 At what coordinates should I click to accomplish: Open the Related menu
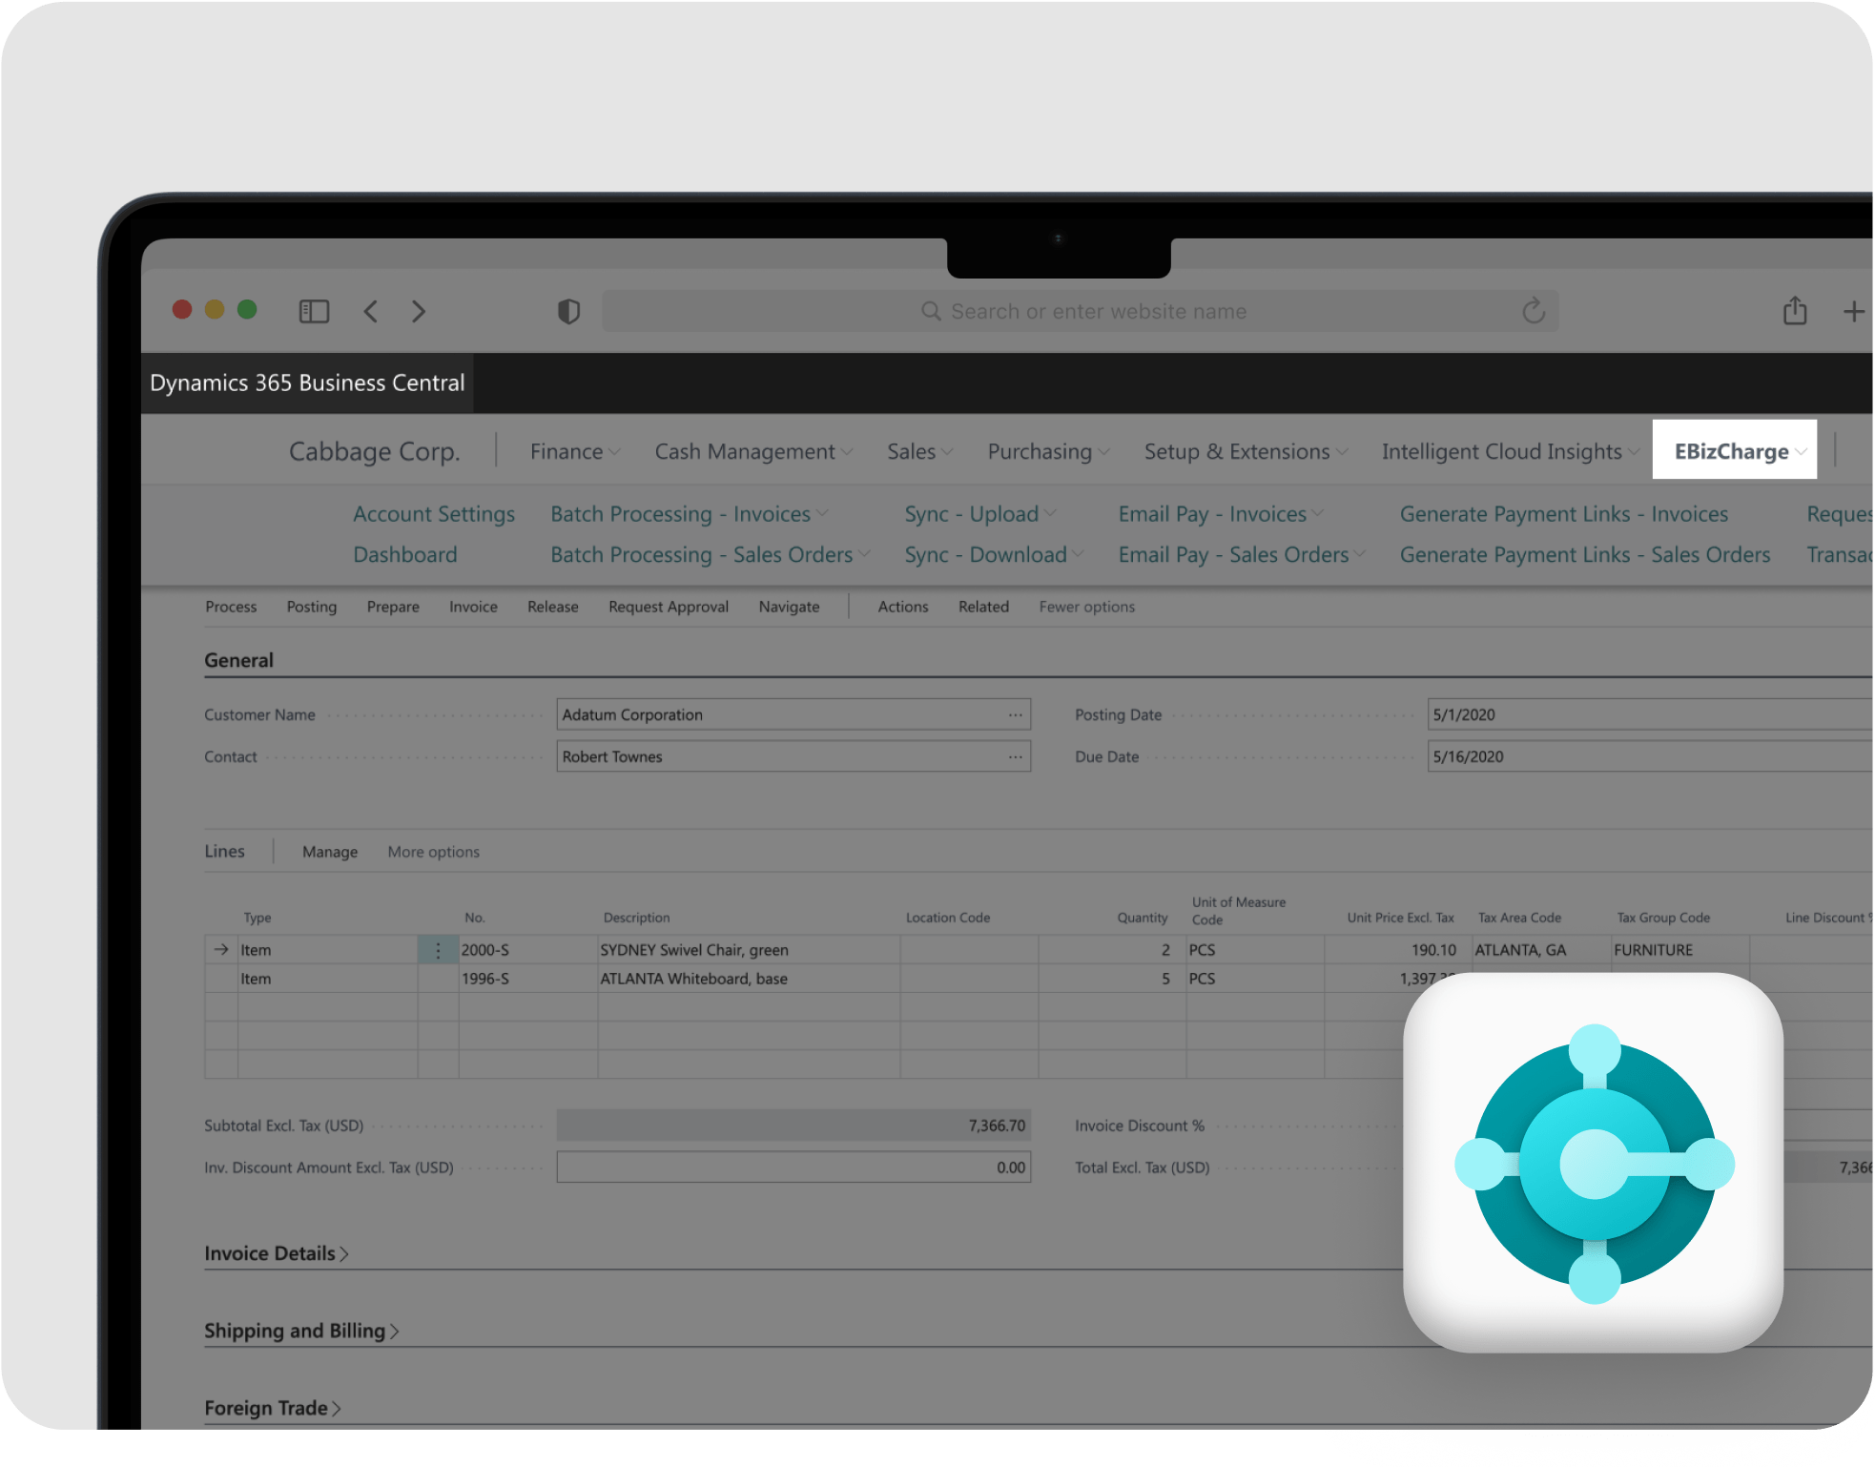(x=983, y=607)
